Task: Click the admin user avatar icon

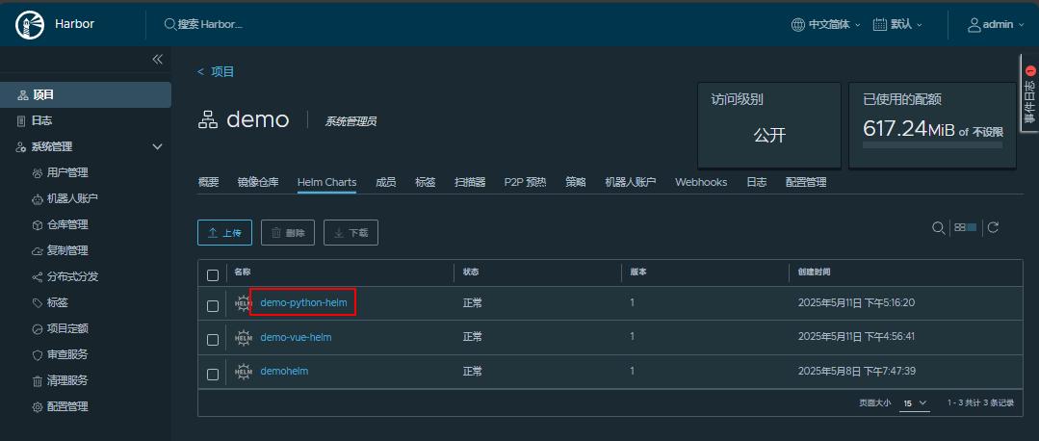Action: pyautogui.click(x=974, y=24)
